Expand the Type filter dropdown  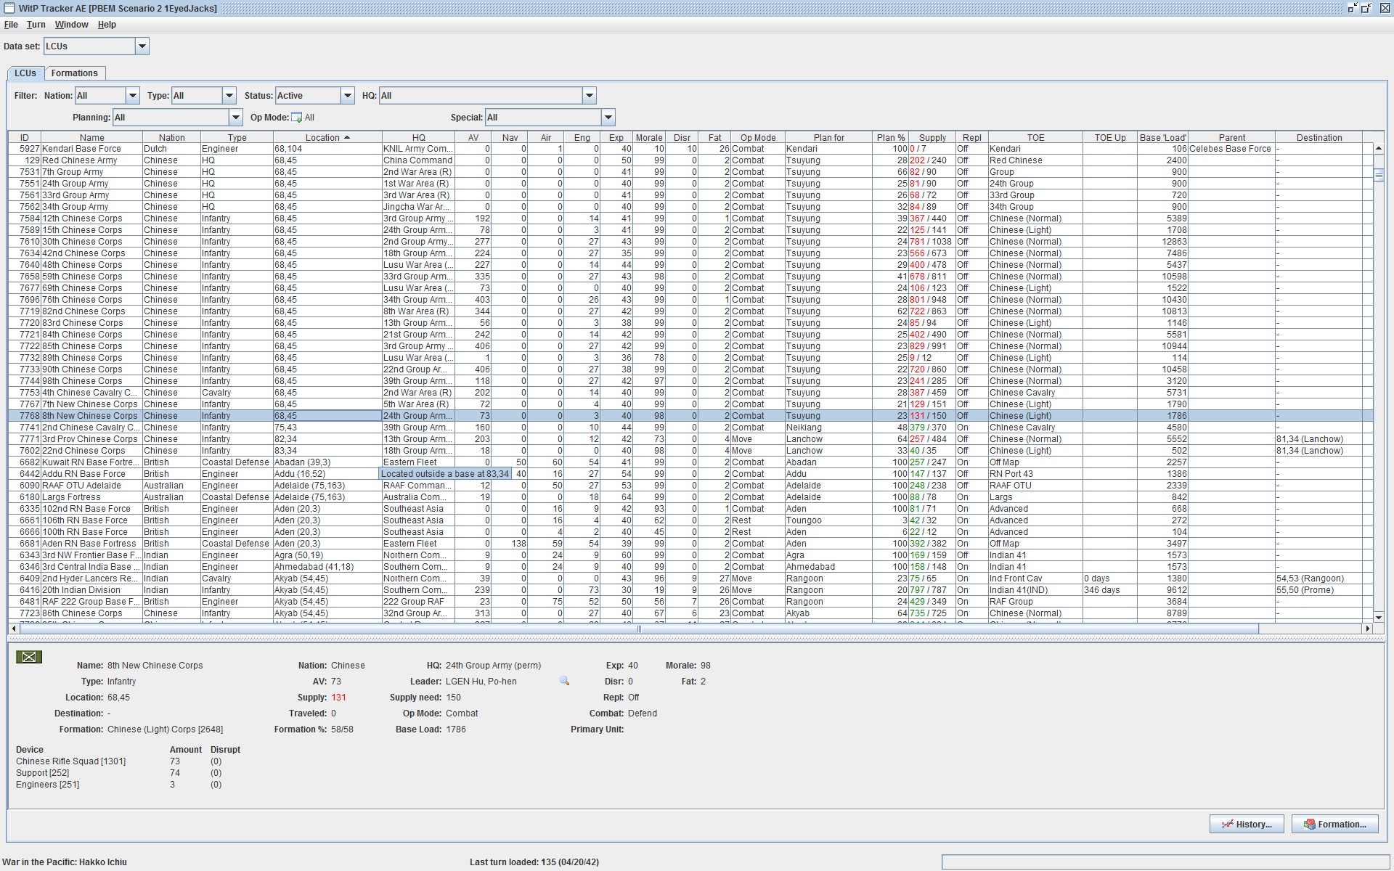pos(229,96)
